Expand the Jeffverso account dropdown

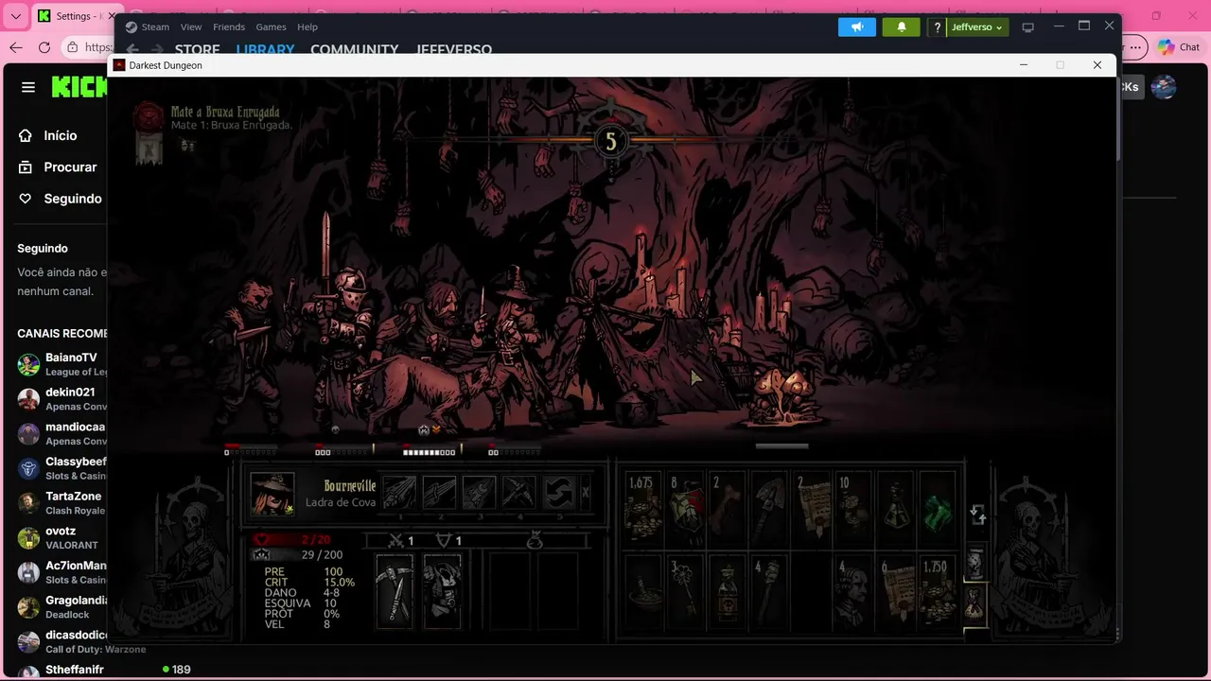(976, 26)
